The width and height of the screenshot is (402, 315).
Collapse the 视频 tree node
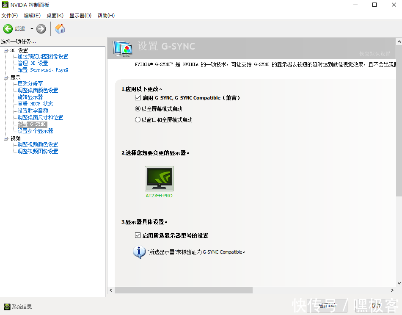click(6, 138)
